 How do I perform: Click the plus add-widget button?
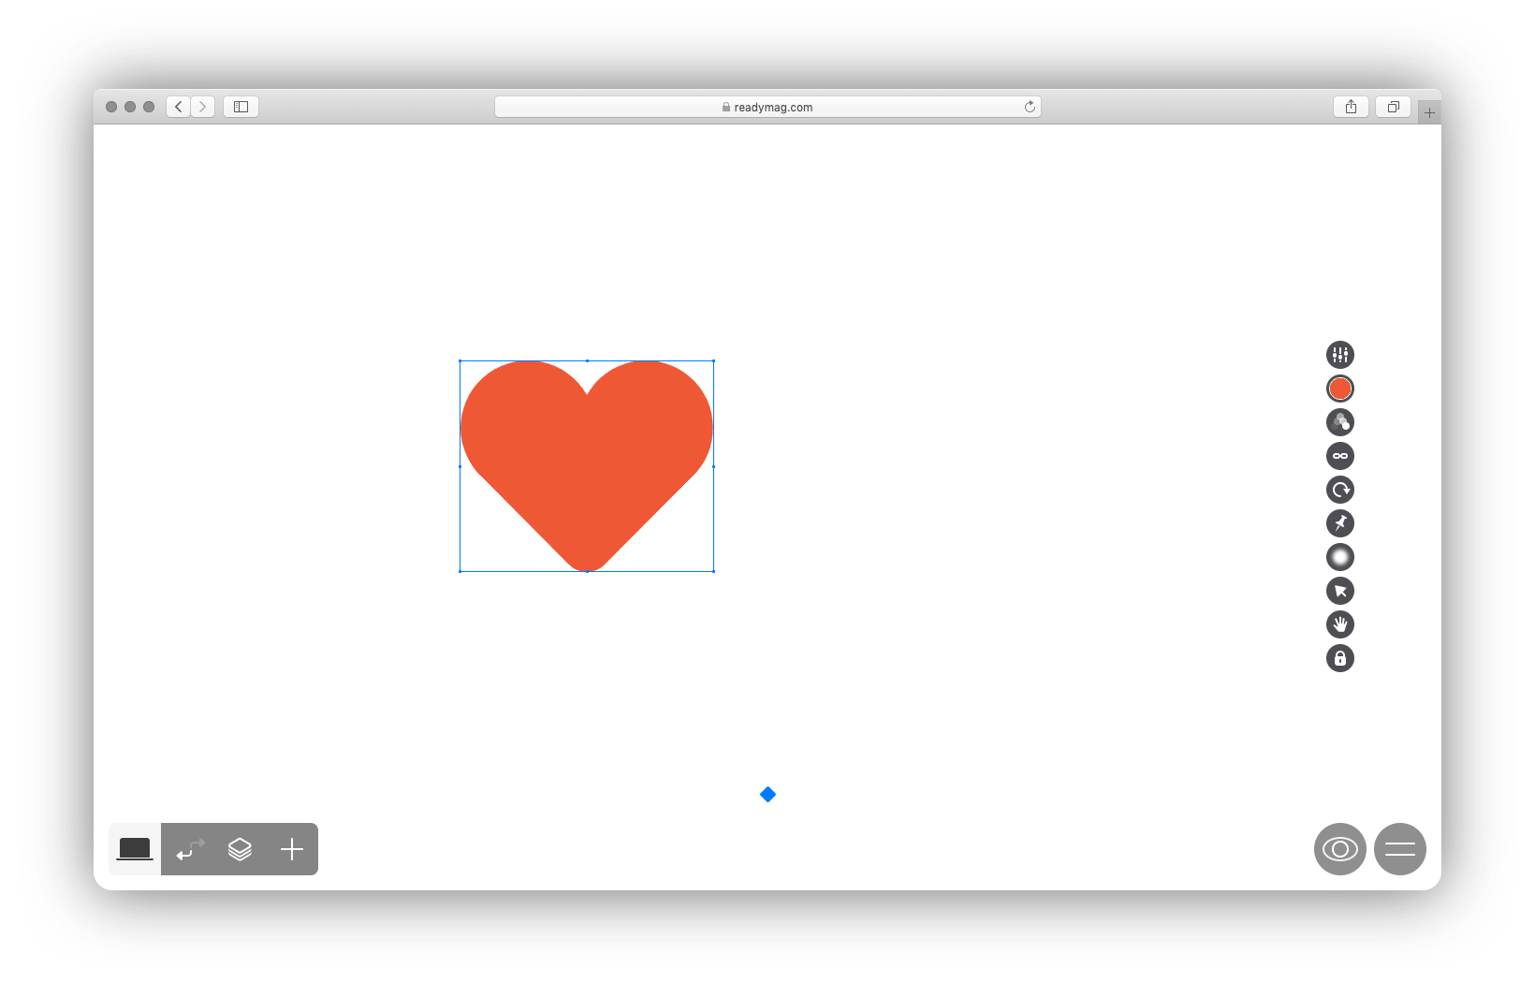tap(292, 849)
